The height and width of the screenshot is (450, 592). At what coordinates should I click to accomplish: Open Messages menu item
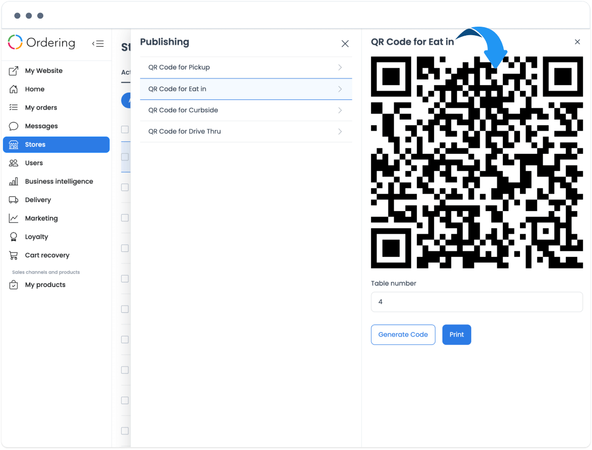pyautogui.click(x=56, y=126)
